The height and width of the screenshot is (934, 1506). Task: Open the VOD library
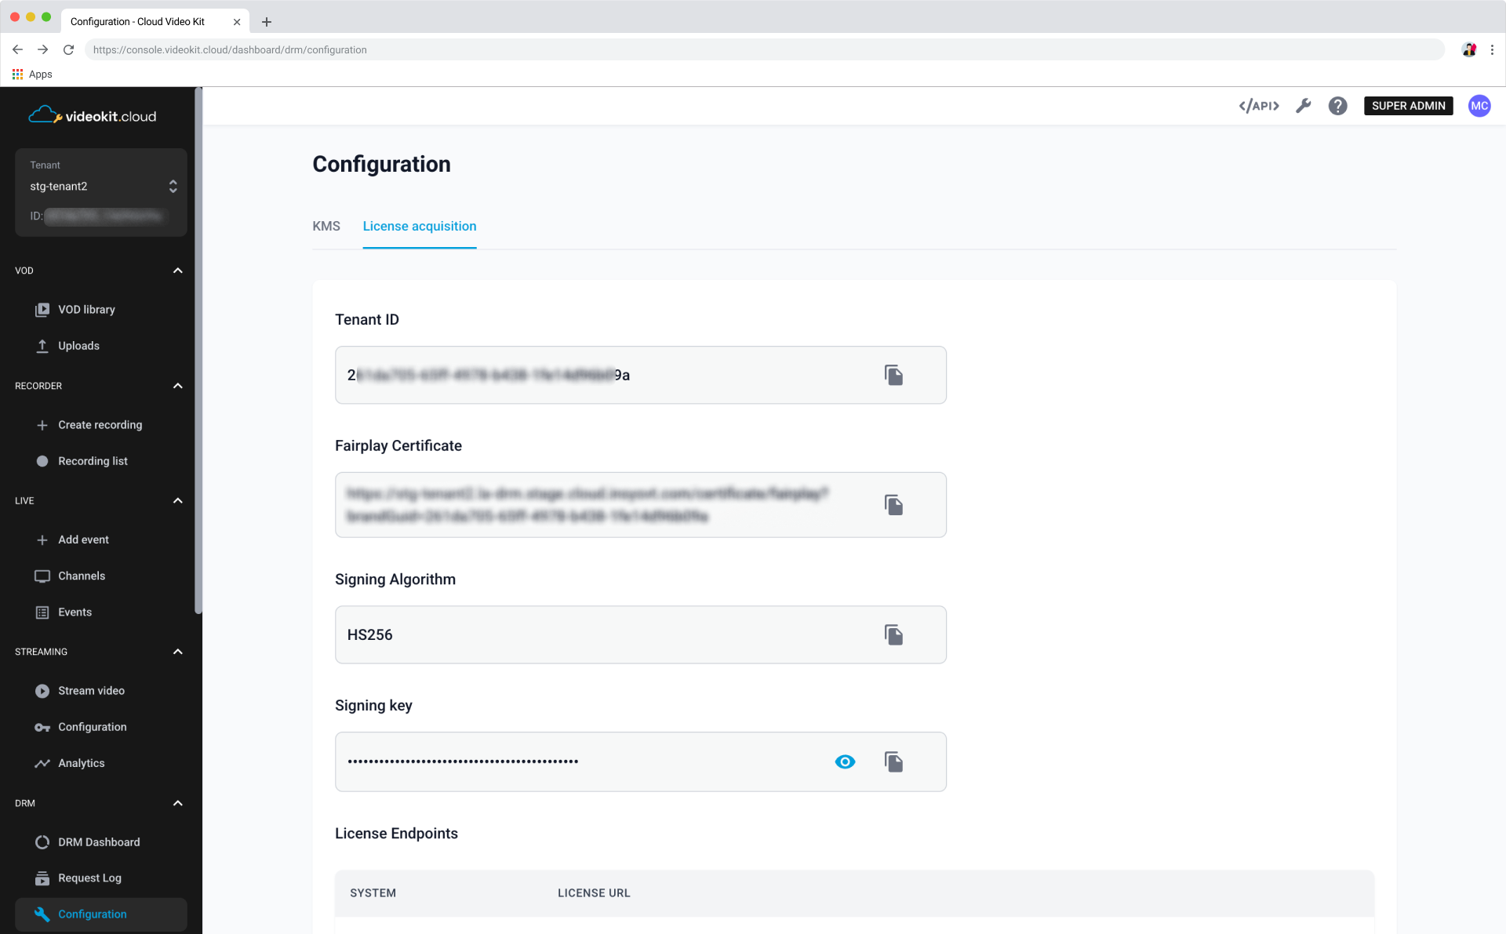pos(86,309)
